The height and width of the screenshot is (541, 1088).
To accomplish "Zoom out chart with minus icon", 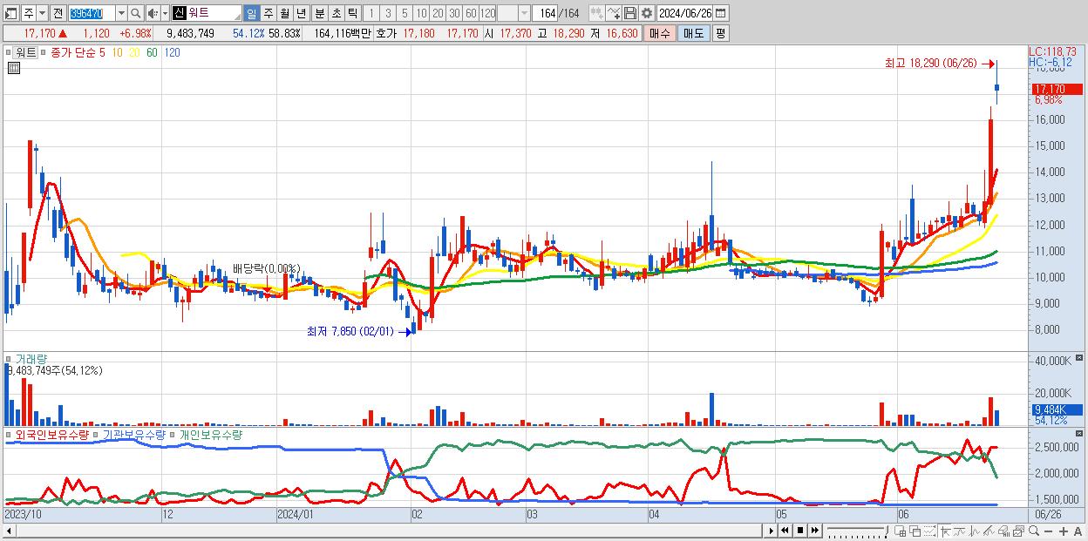I will [x=1049, y=530].
